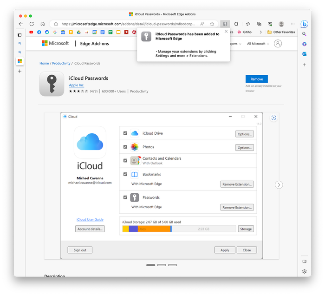Open sidebar settings gear
Viewport: 325px width, 295px height.
(x=304, y=271)
